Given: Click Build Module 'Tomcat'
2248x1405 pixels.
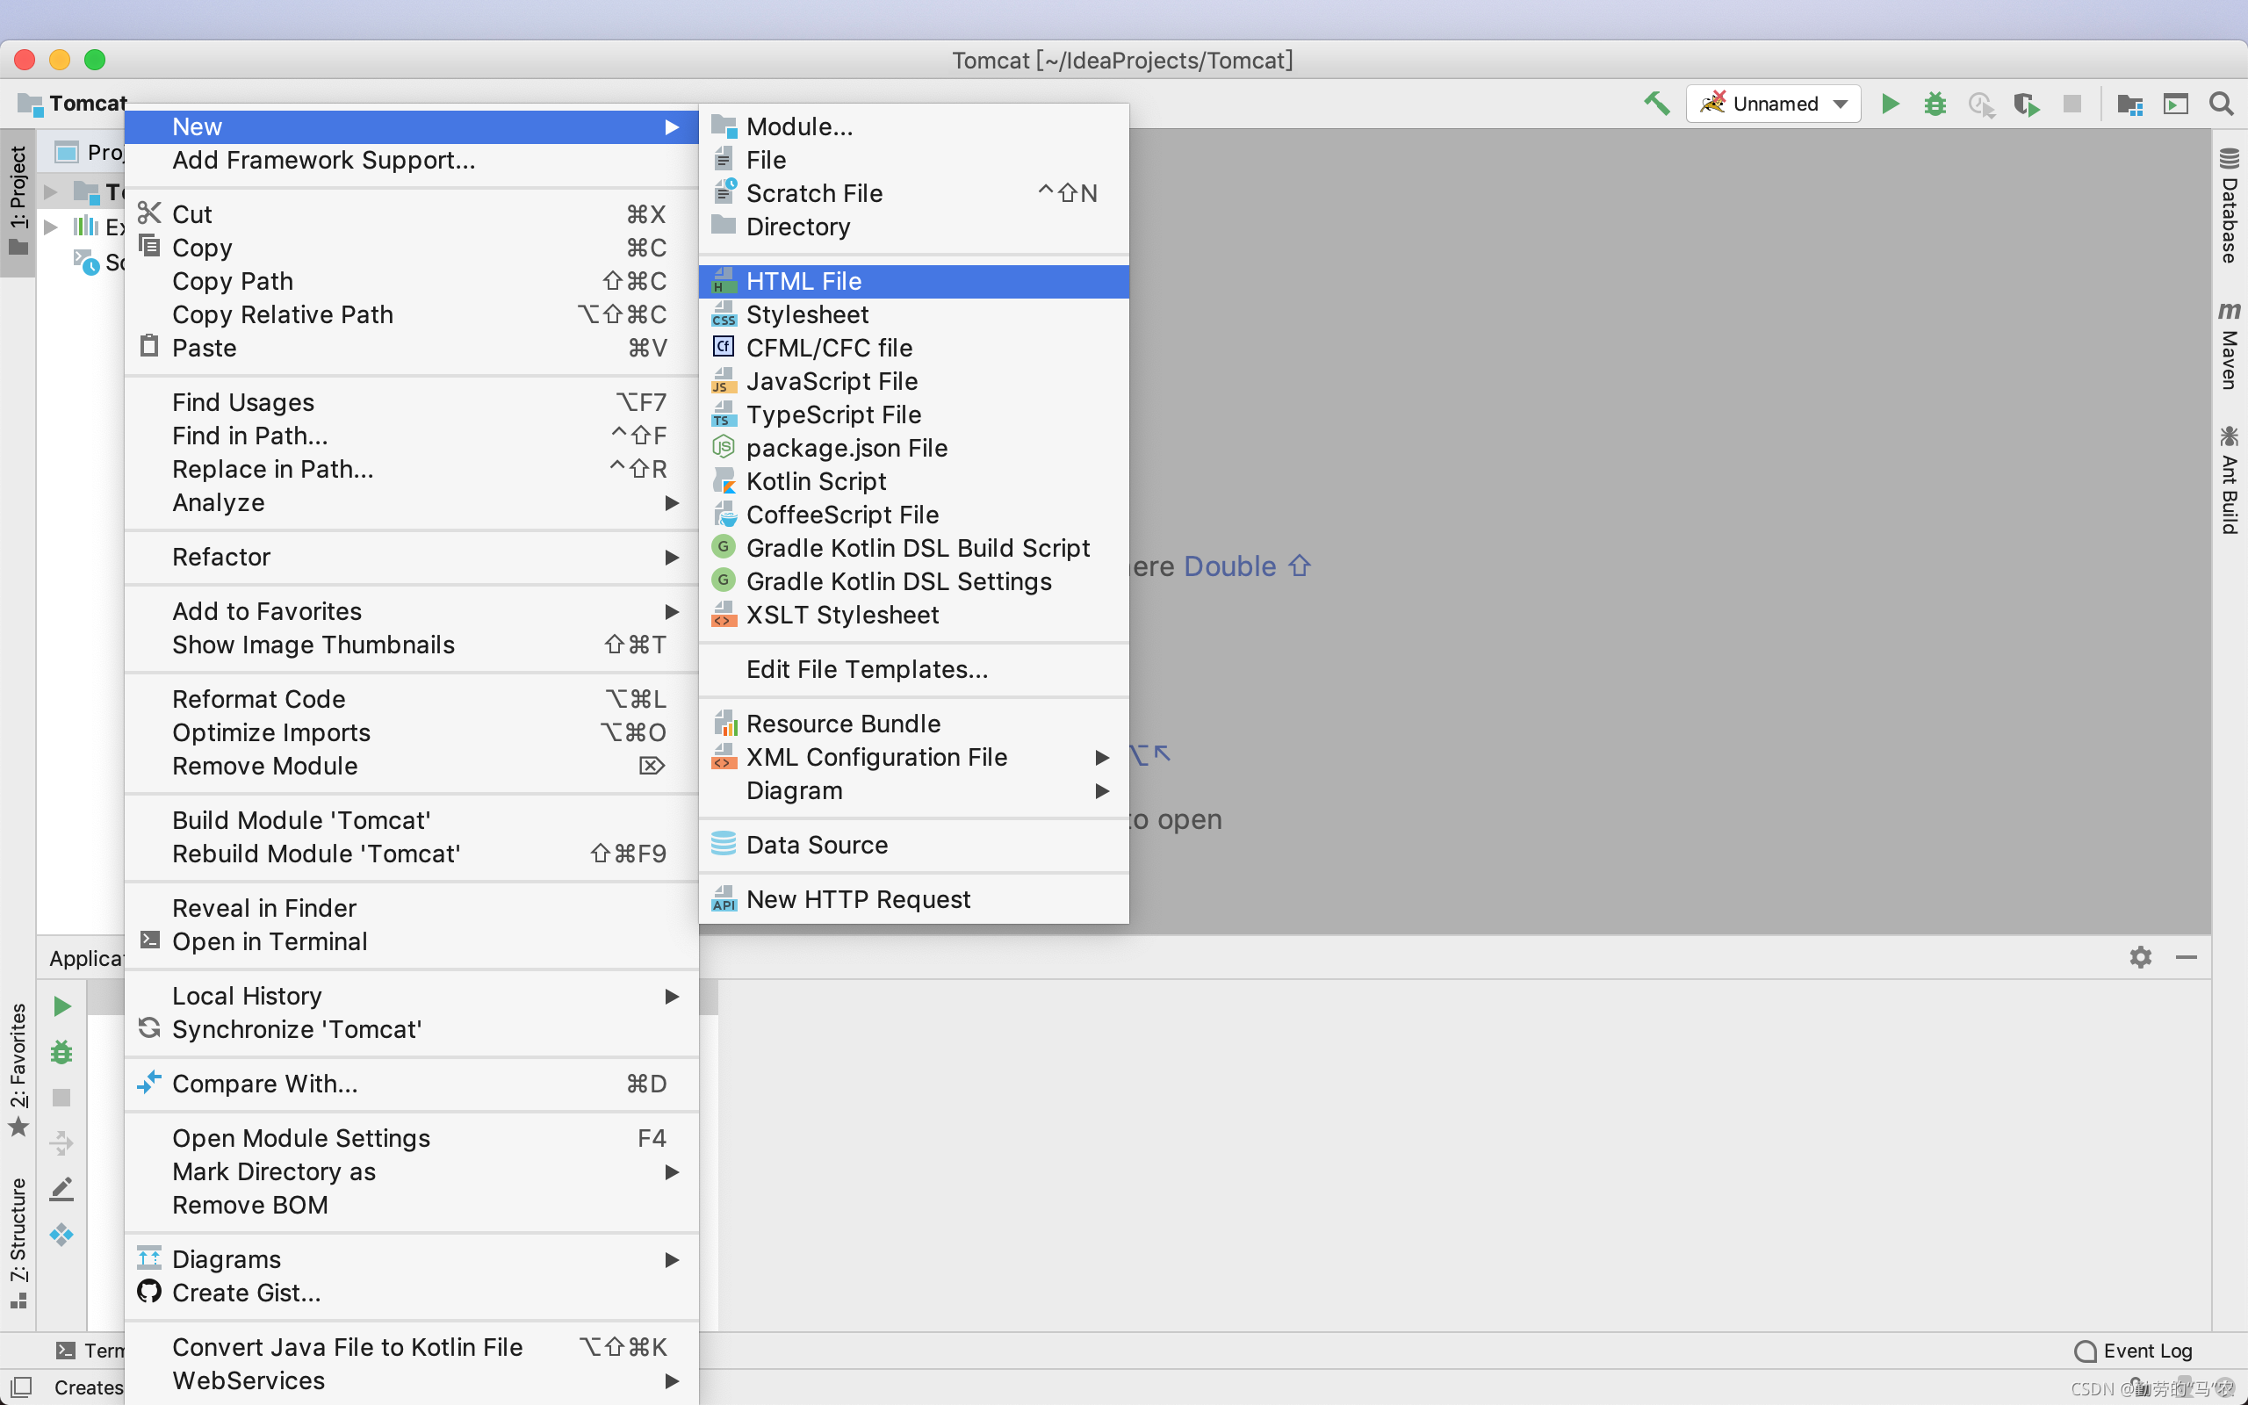Looking at the screenshot, I should 411,820.
